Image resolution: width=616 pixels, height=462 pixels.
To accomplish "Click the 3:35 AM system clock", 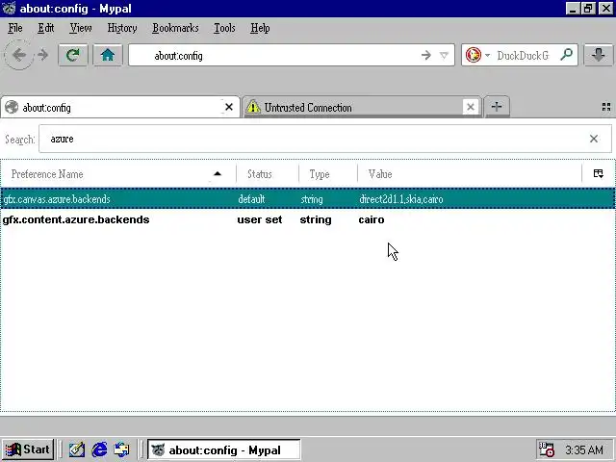I will click(x=584, y=449).
